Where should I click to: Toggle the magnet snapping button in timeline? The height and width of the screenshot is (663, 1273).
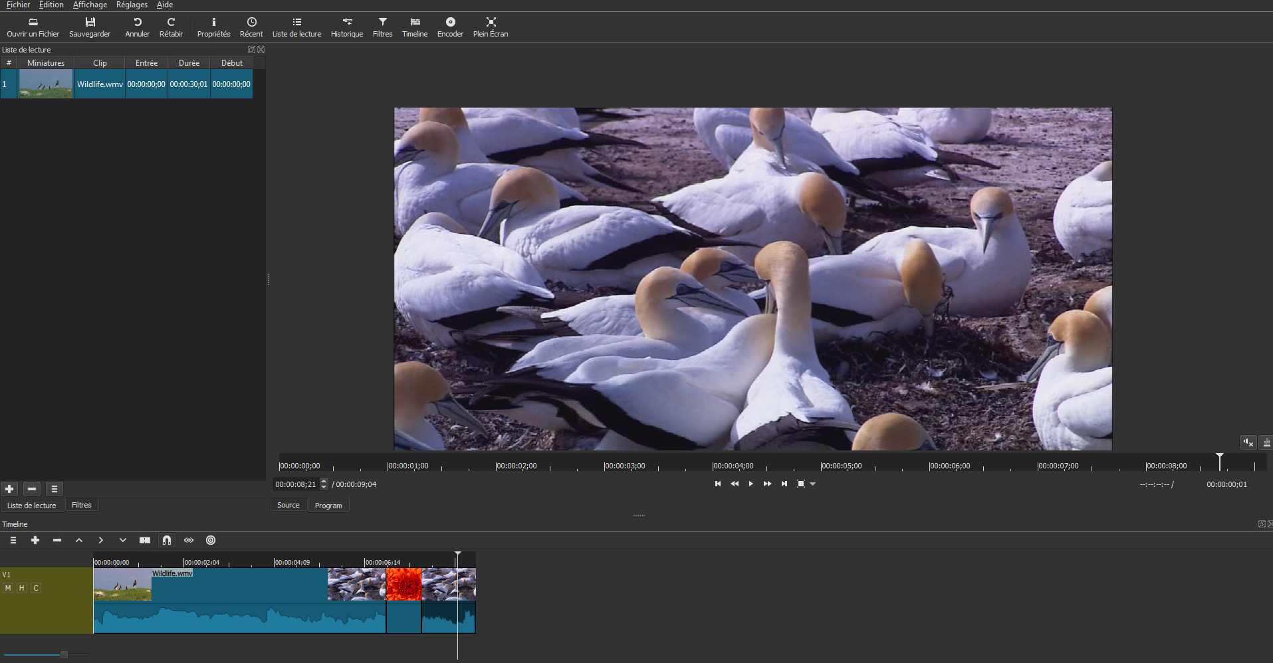pyautogui.click(x=167, y=540)
